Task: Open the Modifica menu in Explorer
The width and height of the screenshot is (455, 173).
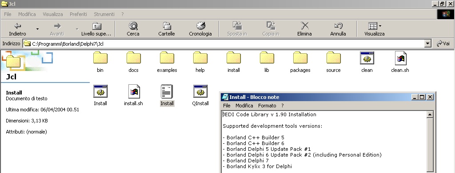Action: 27,14
